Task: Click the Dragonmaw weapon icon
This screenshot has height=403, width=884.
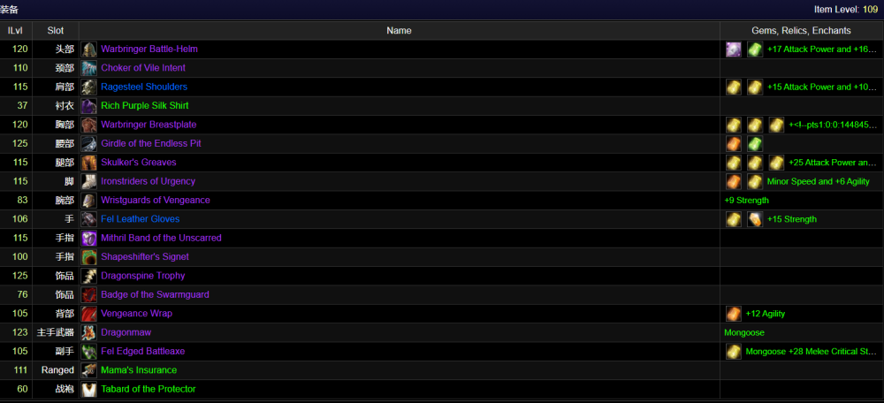Action: click(88, 332)
